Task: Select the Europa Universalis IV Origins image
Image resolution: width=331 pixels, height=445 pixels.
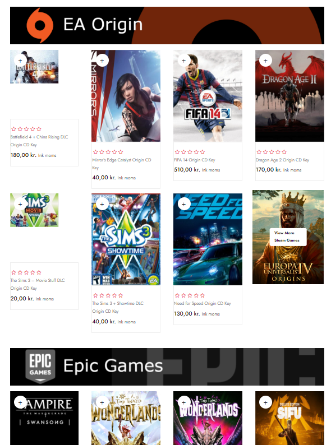Action: click(x=288, y=237)
